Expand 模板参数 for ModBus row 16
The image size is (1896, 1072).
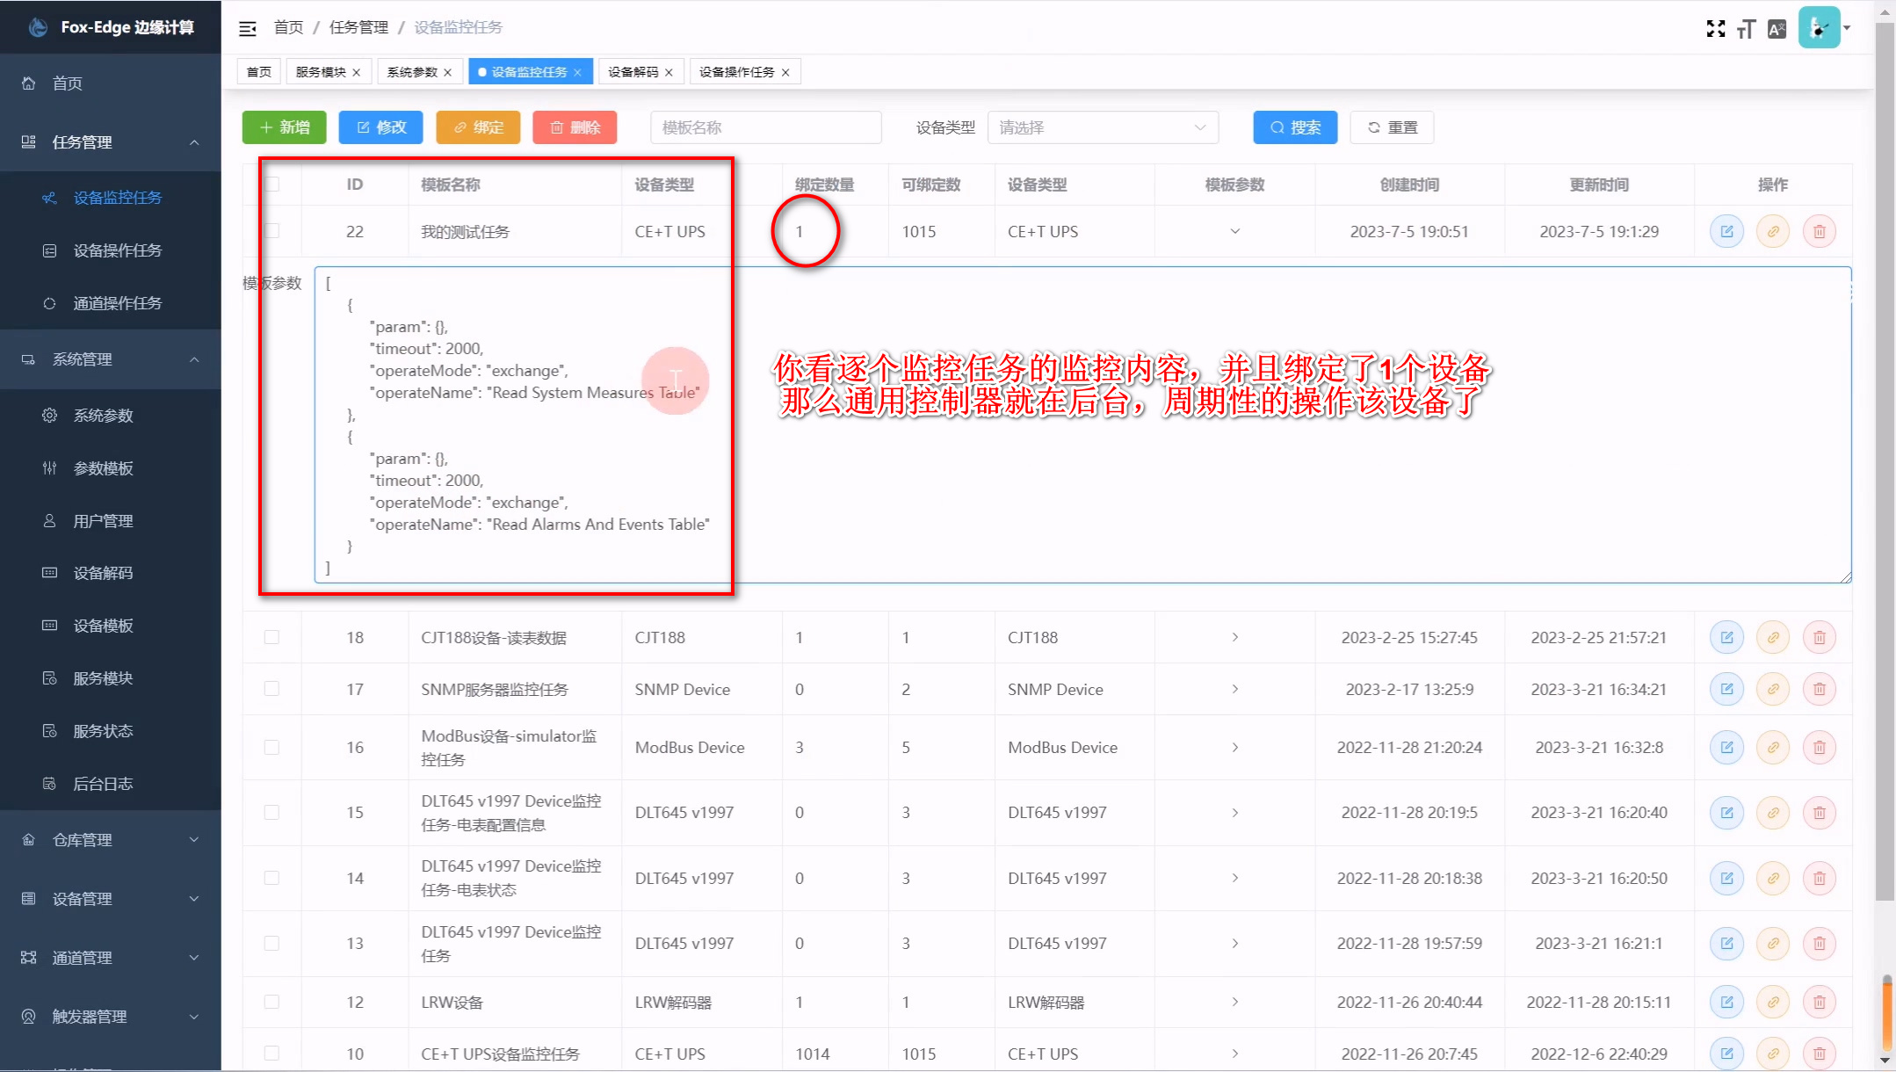click(1234, 748)
